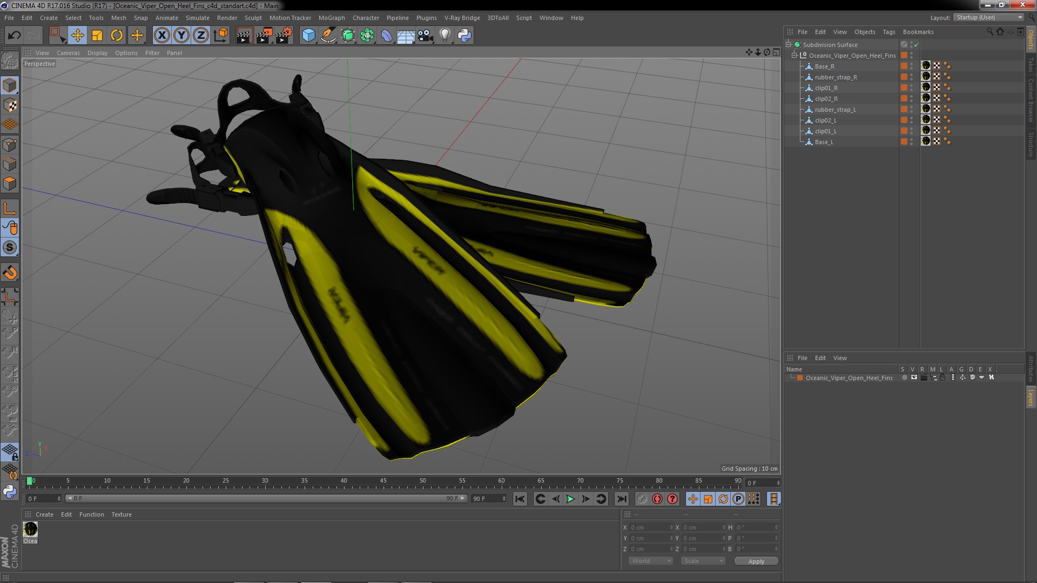1037x583 pixels.
Task: Open the spline Pen tool
Action: pyautogui.click(x=328, y=36)
